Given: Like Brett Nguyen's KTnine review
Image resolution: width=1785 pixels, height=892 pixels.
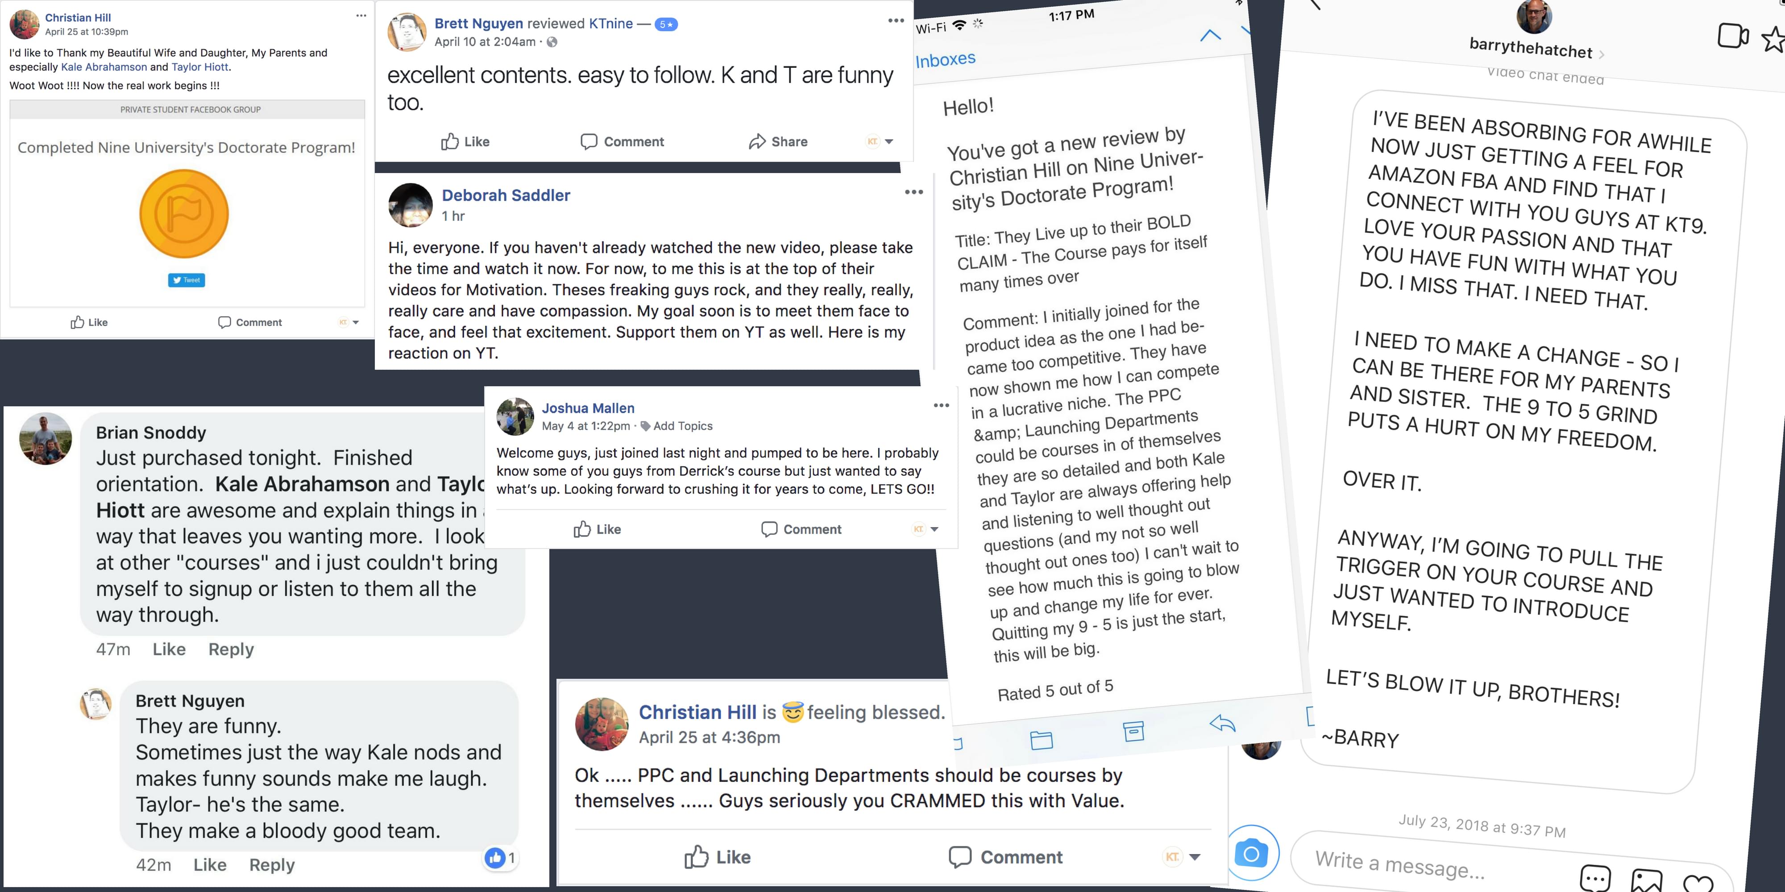Looking at the screenshot, I should point(465,141).
